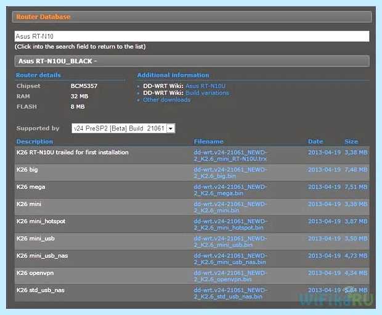Select the Asus RT-N10U_BLACK header bar

pyautogui.click(x=192, y=61)
